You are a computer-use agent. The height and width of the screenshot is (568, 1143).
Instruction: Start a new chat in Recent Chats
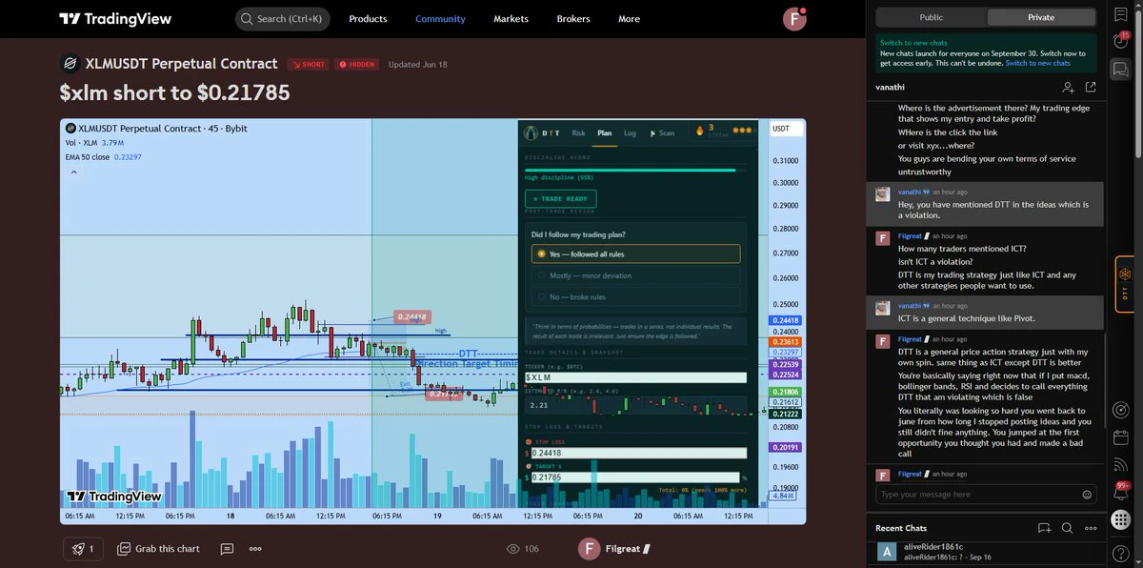(x=1045, y=528)
